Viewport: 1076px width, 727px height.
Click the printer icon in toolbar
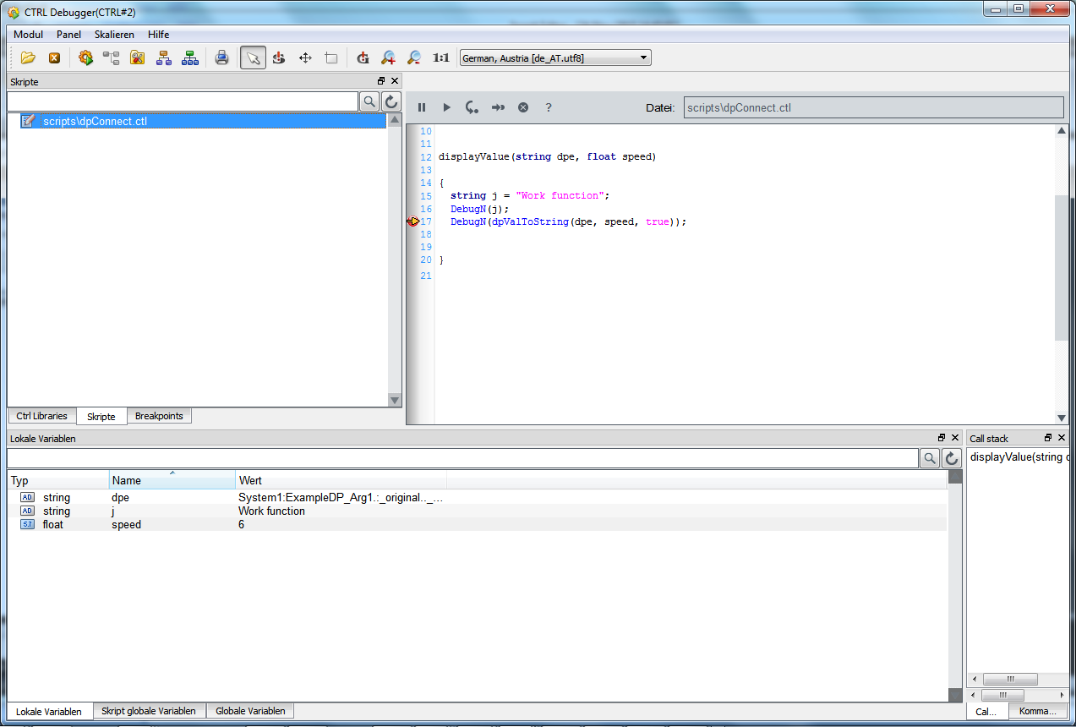click(x=221, y=57)
